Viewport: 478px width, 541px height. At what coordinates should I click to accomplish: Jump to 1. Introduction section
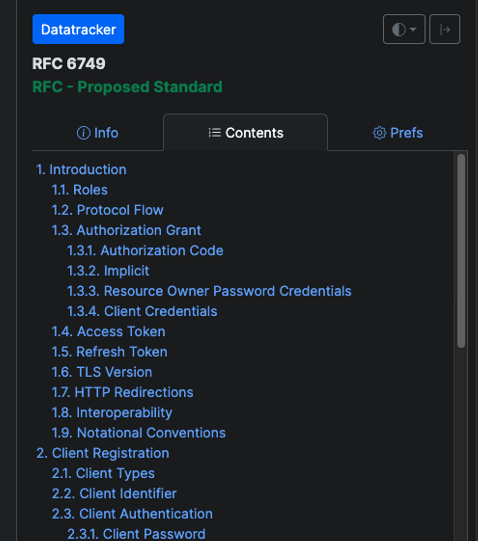[x=81, y=170]
